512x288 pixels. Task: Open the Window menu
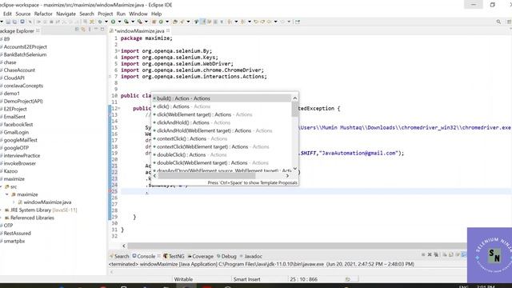tap(138, 14)
